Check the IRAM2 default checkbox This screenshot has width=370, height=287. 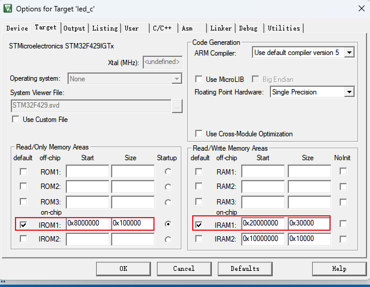point(199,239)
